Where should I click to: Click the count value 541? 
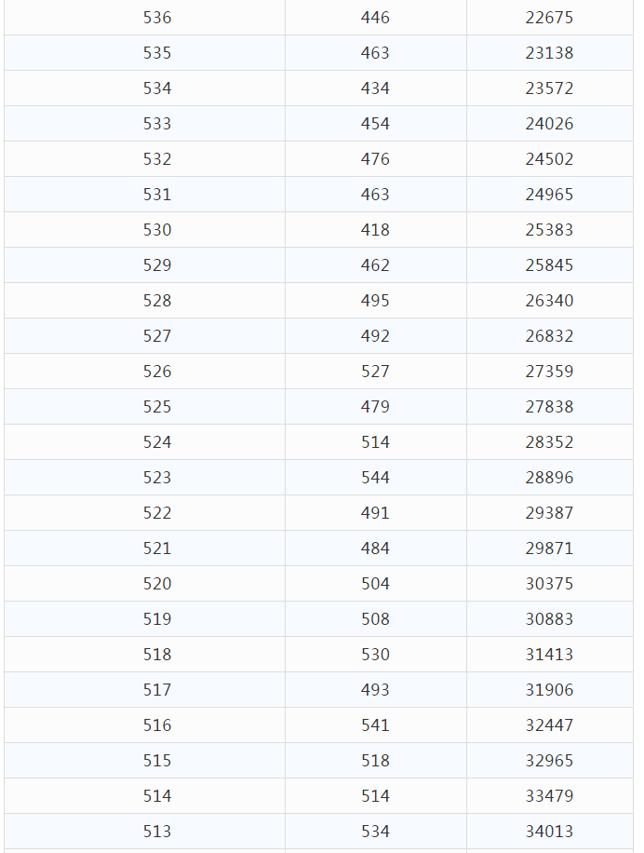point(375,725)
